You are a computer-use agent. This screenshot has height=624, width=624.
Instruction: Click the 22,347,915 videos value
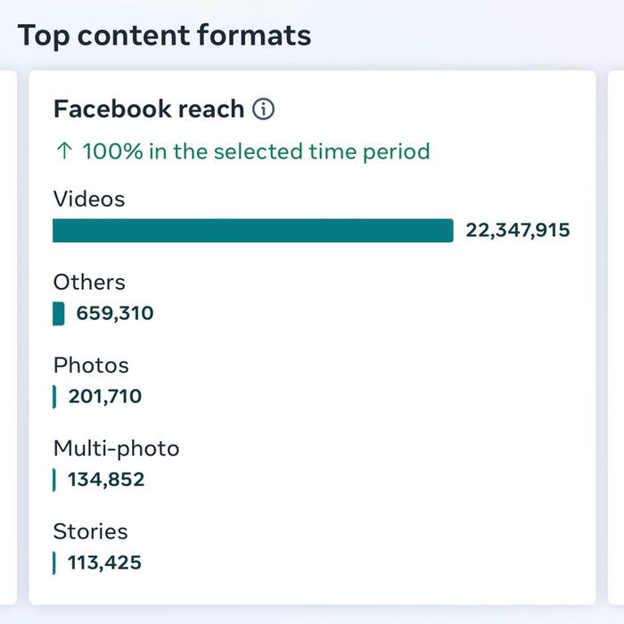(x=518, y=230)
